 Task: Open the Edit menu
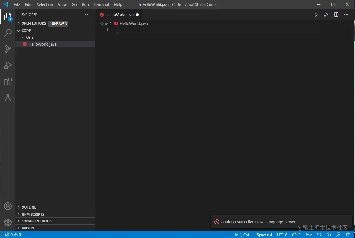point(28,4)
